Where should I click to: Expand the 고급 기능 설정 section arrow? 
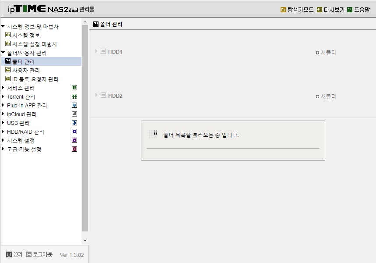point(3,149)
